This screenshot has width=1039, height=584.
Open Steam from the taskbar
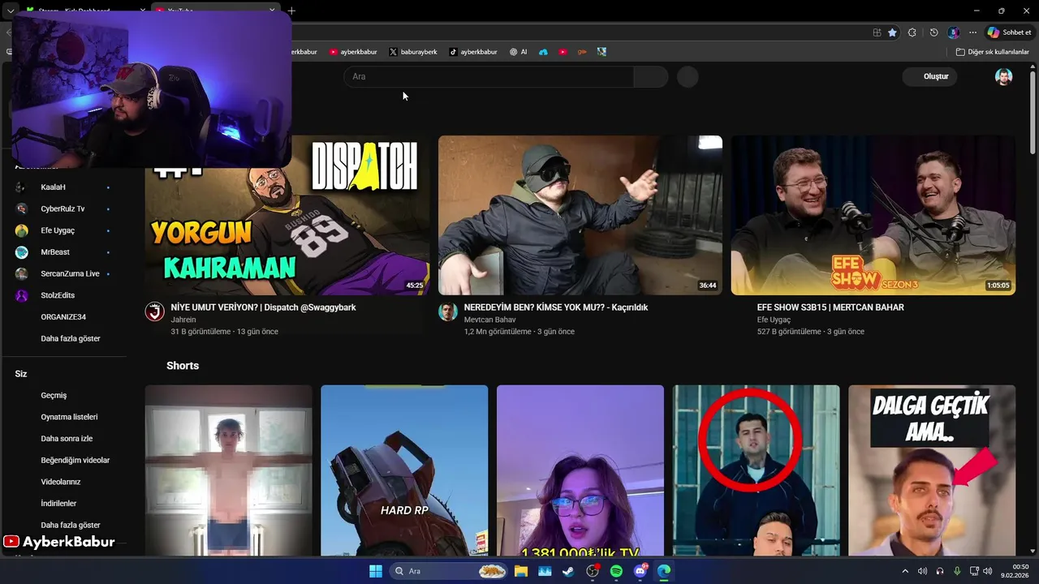click(568, 571)
